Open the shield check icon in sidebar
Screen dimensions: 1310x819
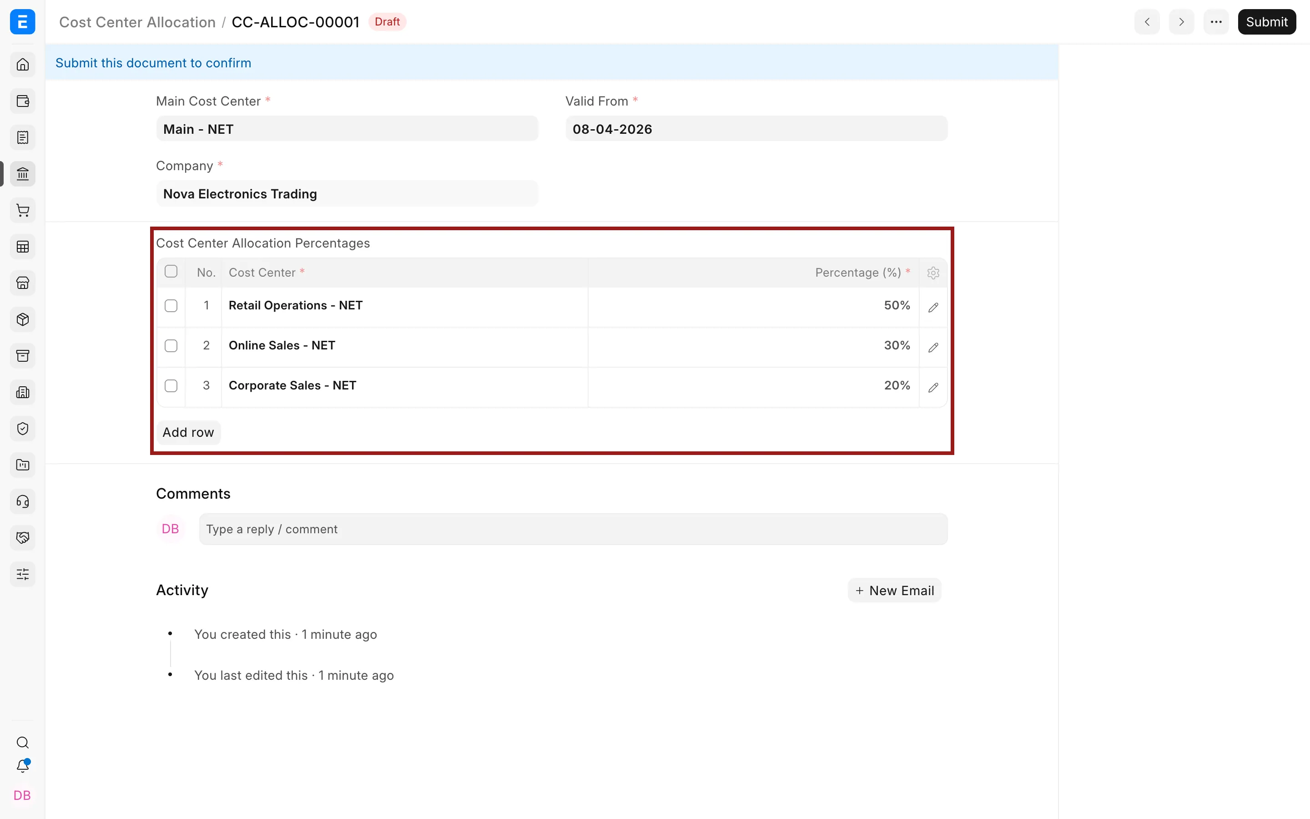(x=23, y=429)
